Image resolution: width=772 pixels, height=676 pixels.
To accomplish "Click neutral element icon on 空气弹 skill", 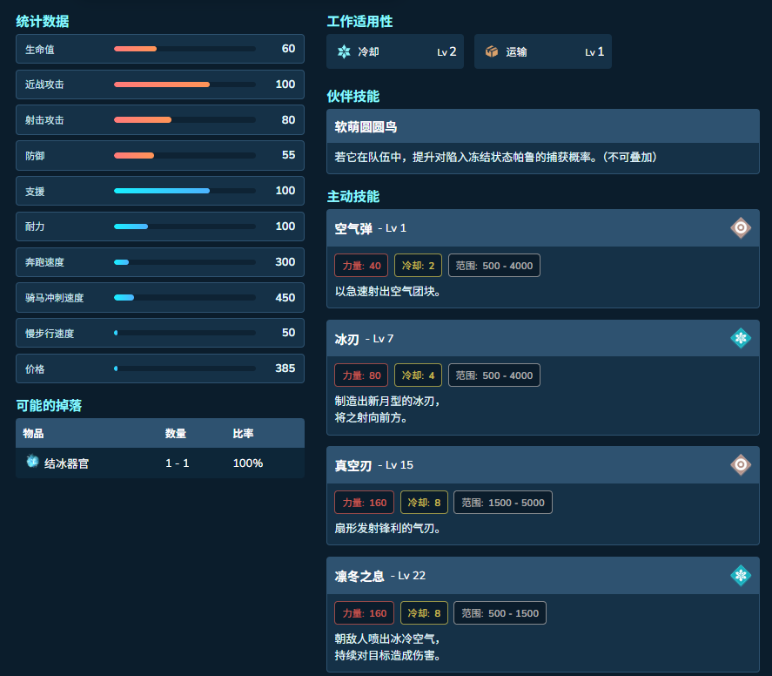I will (741, 227).
